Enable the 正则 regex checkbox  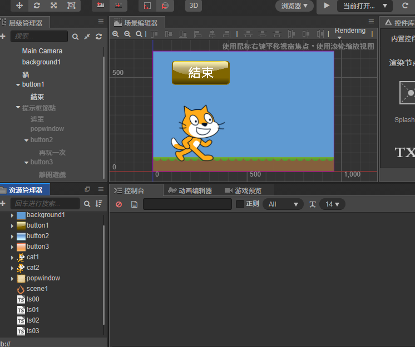coord(240,204)
